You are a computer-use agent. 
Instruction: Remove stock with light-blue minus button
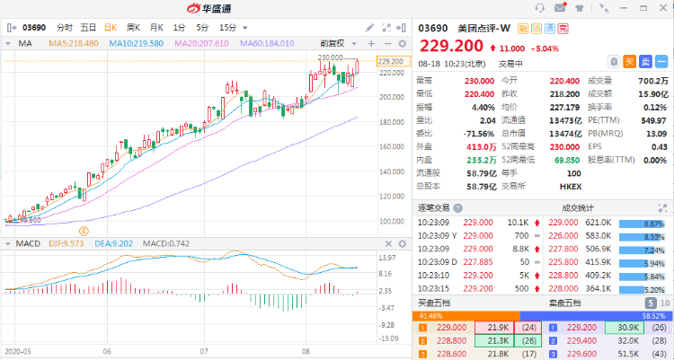(x=661, y=62)
